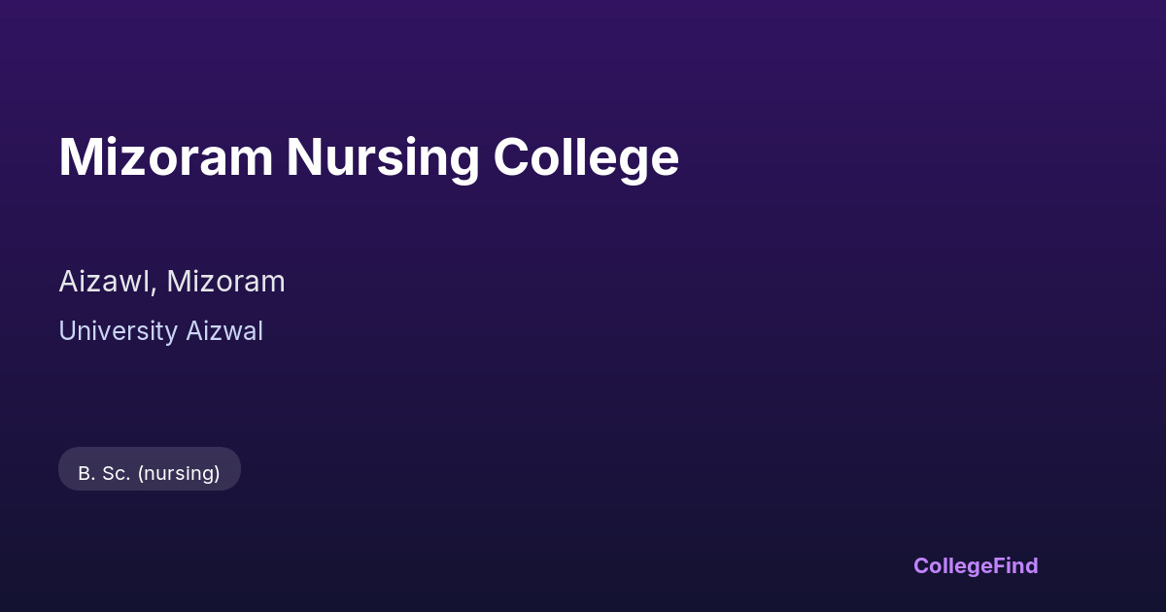
Task: Click the comma after "Aizawl"
Action: tap(152, 289)
